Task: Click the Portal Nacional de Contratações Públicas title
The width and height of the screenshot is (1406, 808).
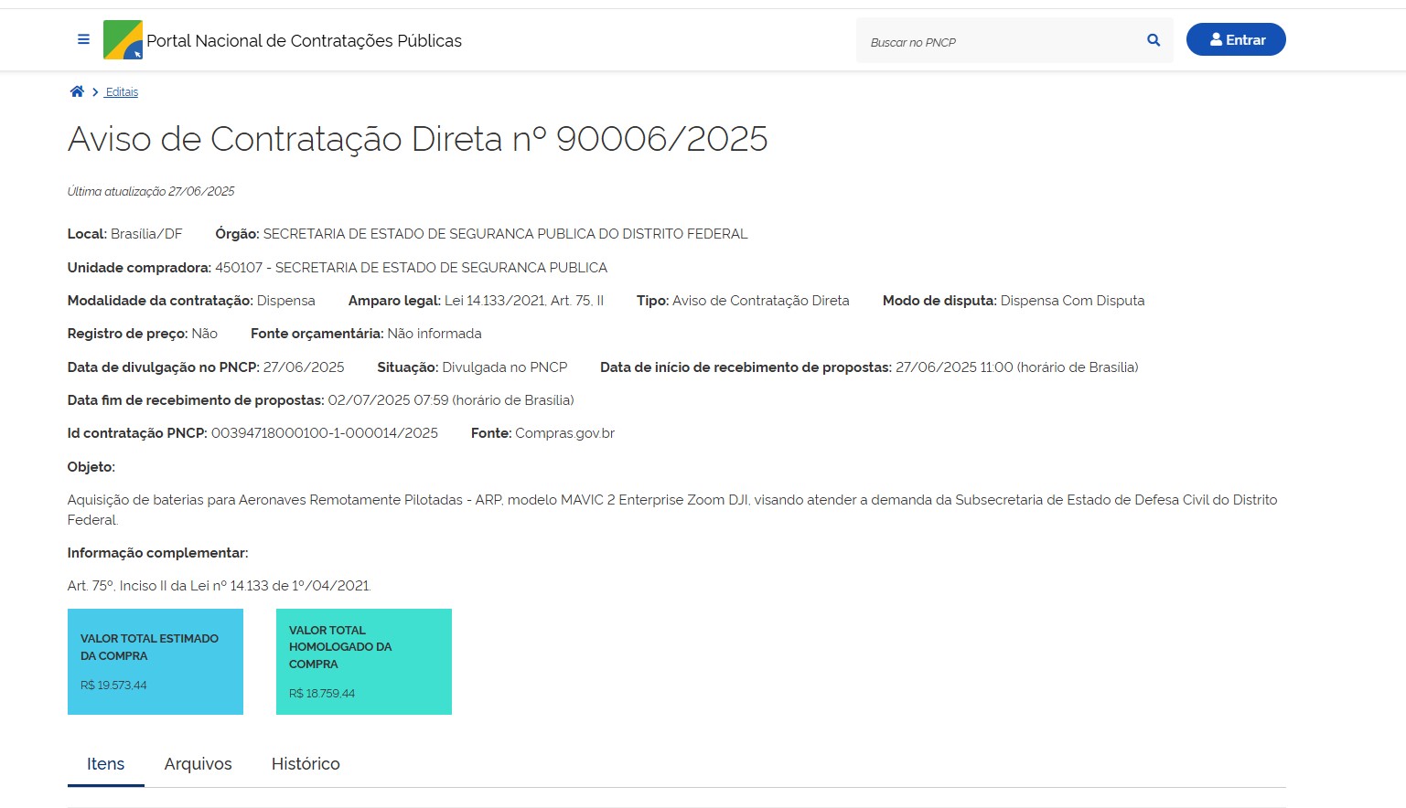Action: (x=304, y=41)
